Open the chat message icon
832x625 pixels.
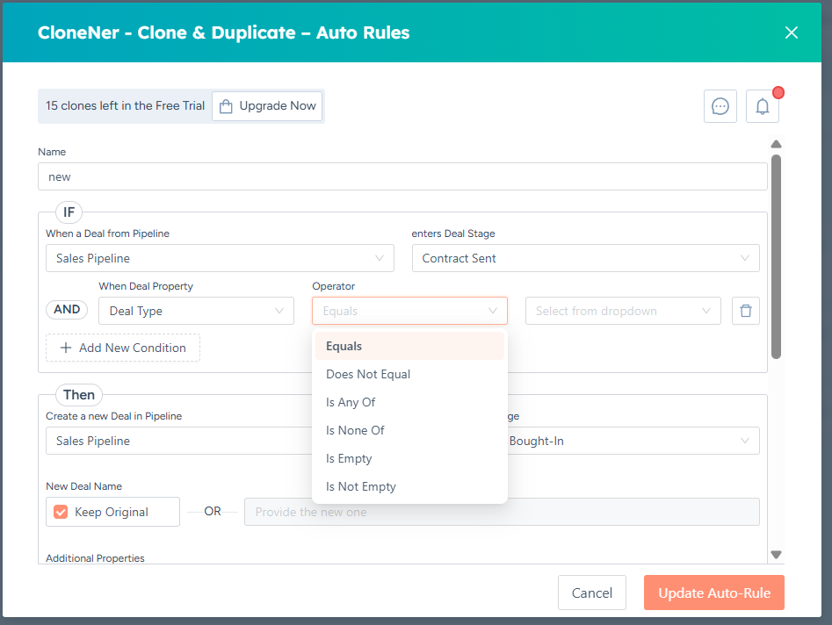[x=720, y=106]
